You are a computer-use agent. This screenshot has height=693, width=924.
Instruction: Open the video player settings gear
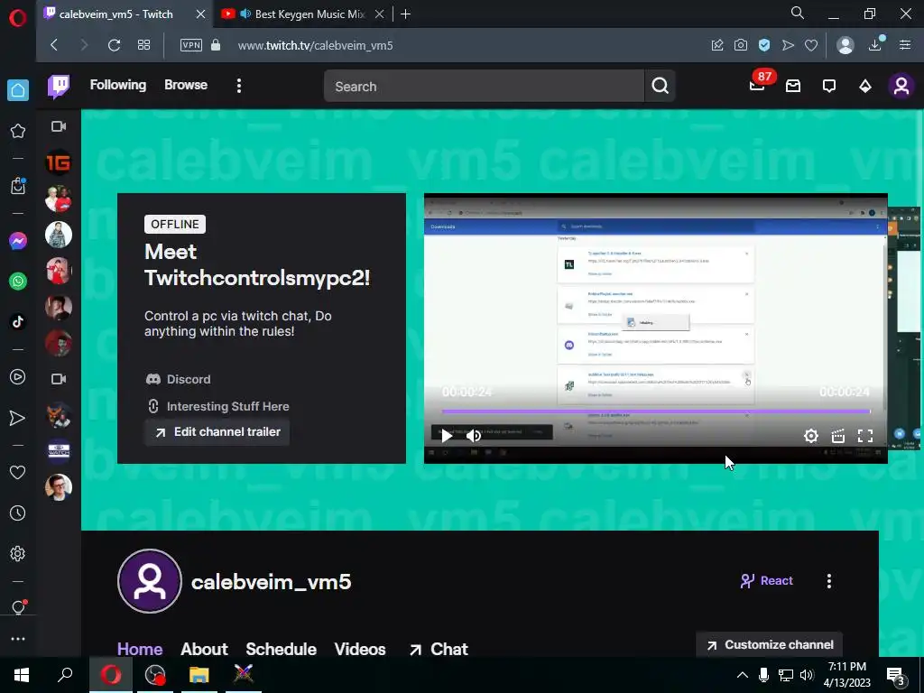tap(811, 436)
